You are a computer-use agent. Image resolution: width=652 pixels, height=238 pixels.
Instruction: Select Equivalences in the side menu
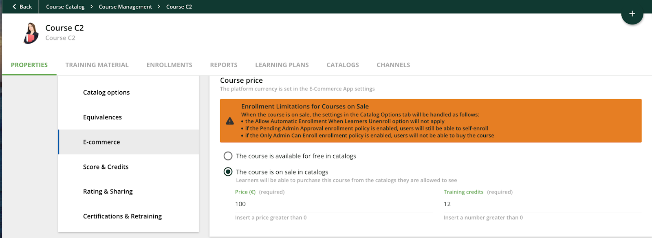[102, 117]
